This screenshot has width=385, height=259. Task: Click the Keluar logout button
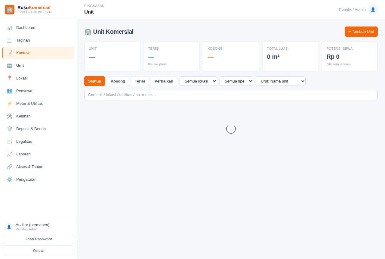38,251
